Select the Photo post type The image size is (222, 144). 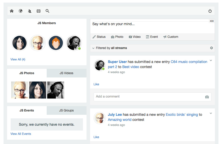tap(117, 37)
